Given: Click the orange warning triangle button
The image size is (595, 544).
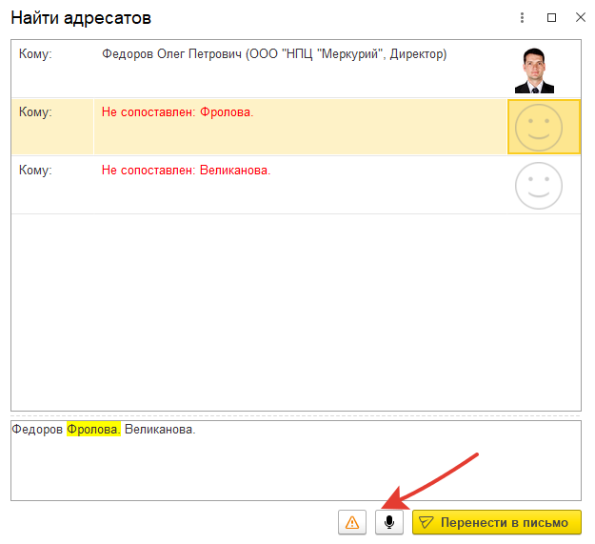Looking at the screenshot, I should click(352, 522).
